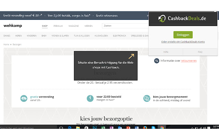Open File Explorer from the taskbar

tap(78, 127)
